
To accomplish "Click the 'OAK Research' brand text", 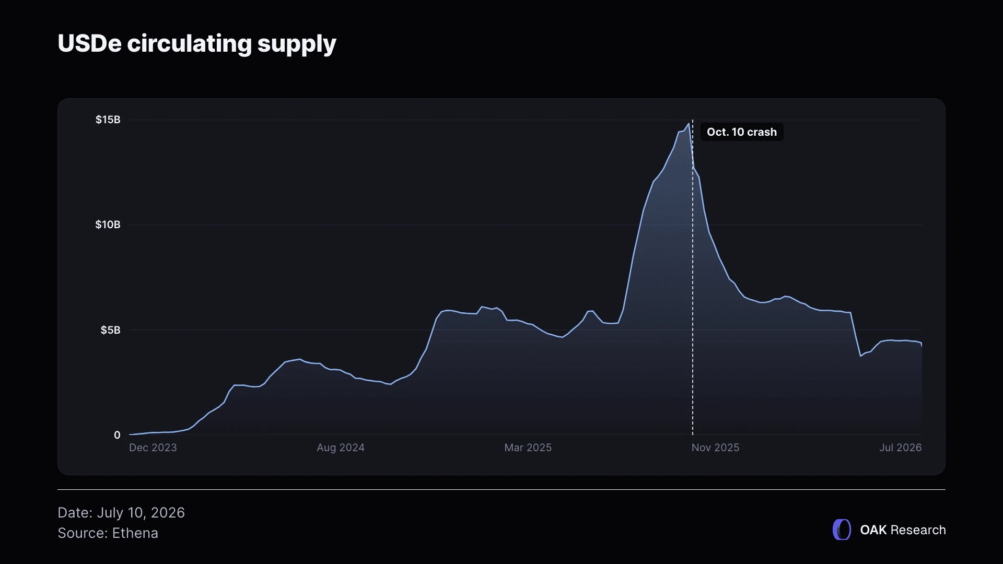I will coord(903,530).
